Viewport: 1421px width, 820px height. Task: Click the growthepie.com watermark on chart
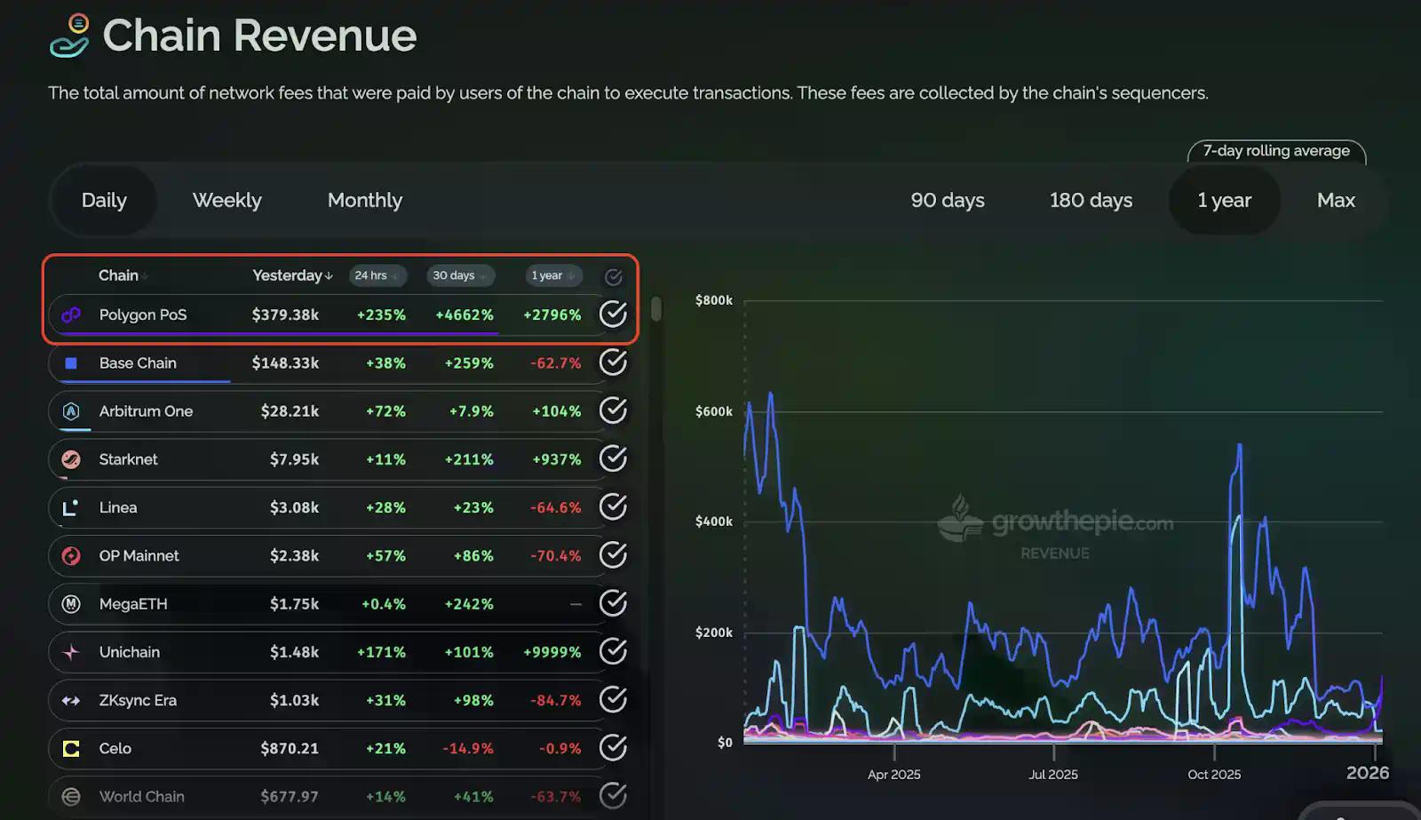click(x=1057, y=522)
